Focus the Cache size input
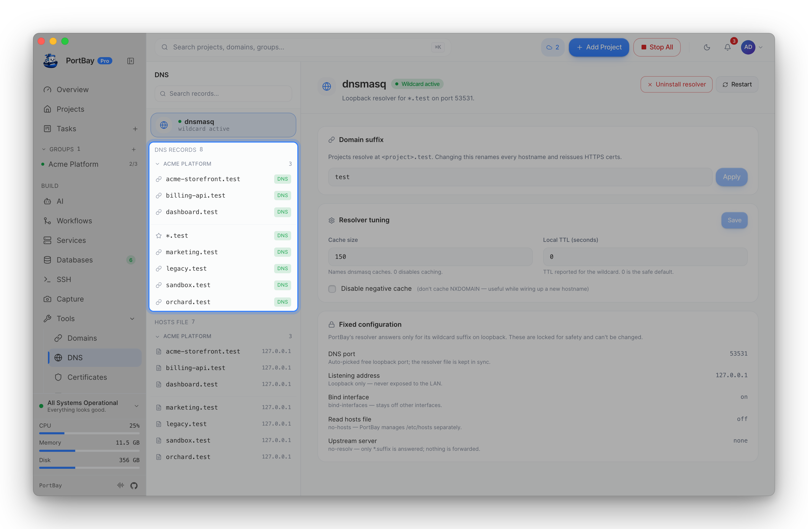Image resolution: width=808 pixels, height=529 pixels. pos(430,257)
